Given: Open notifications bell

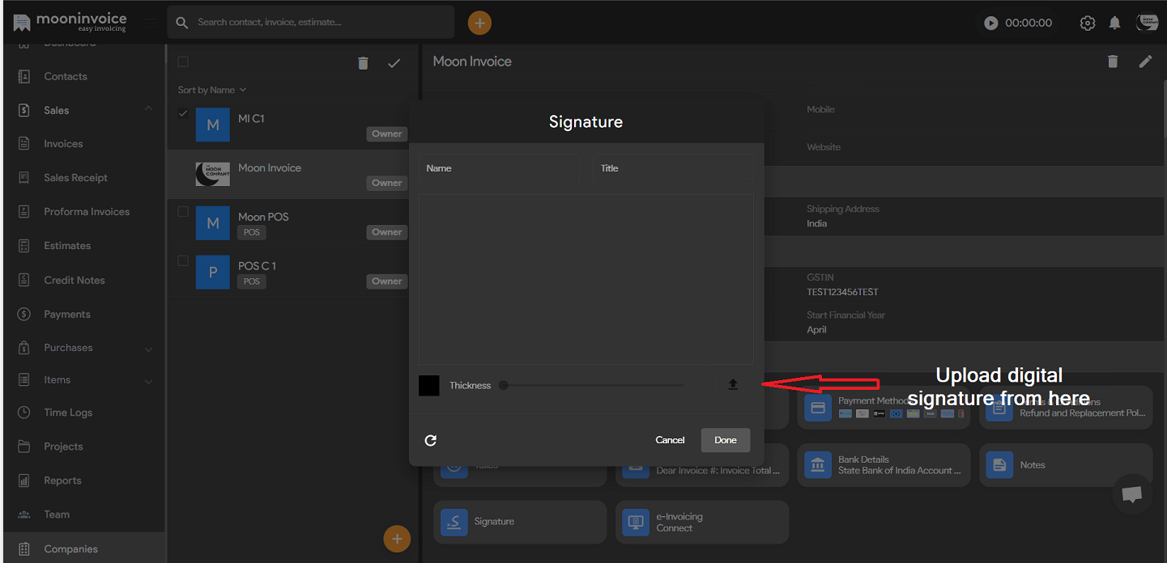Looking at the screenshot, I should click(x=1114, y=23).
